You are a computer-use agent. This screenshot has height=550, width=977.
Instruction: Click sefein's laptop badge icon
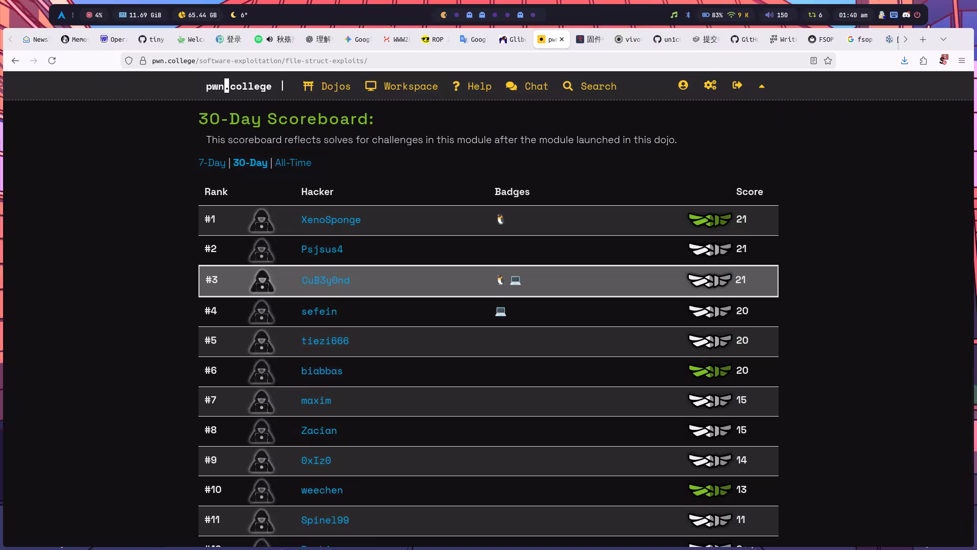coord(500,311)
